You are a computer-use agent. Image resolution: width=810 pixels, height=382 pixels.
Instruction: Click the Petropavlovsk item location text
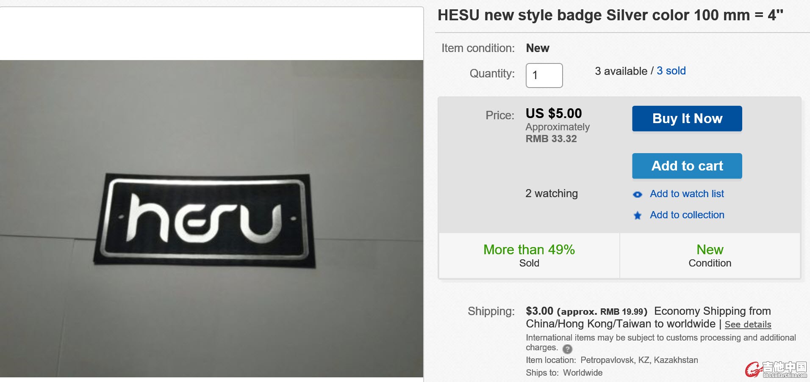[x=639, y=360]
